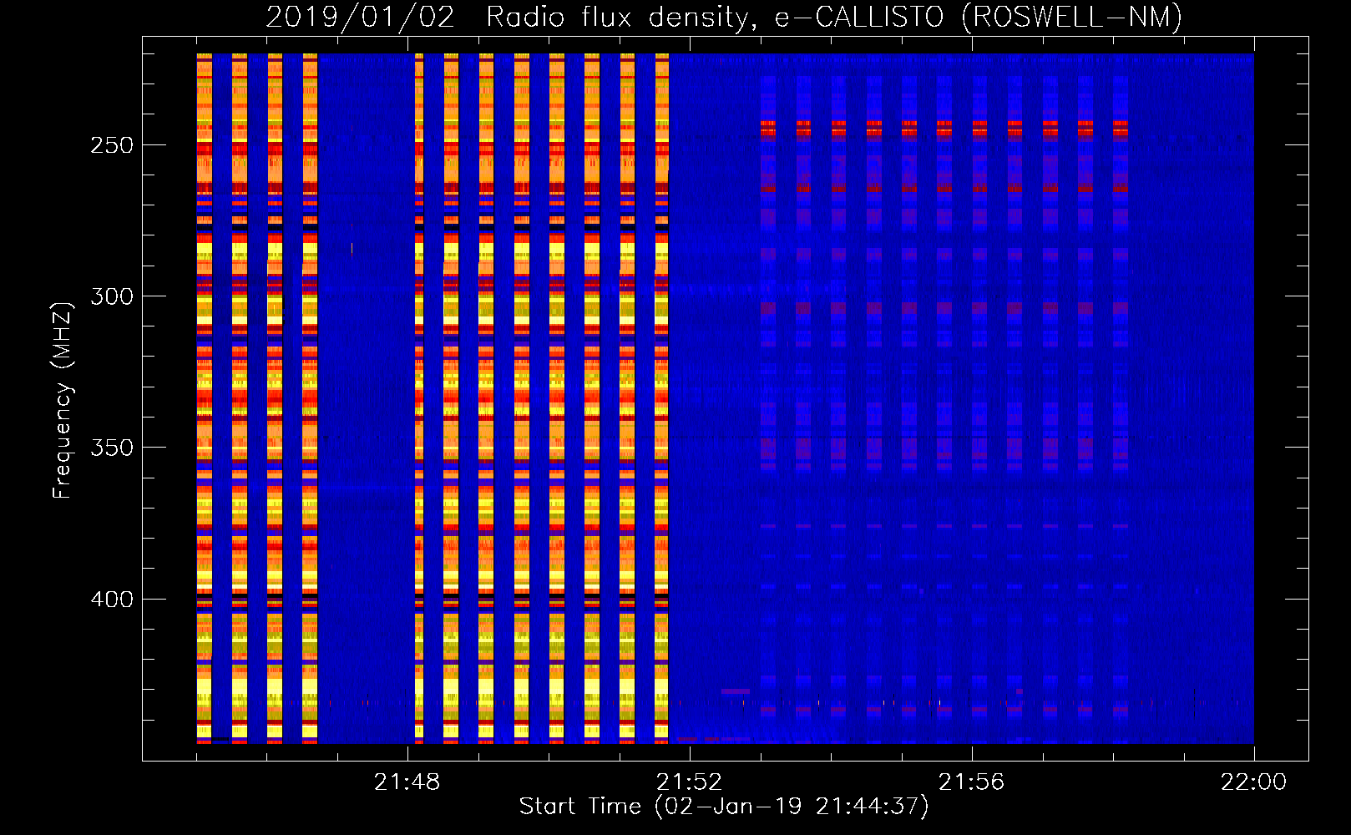Viewport: 1351px width, 835px height.
Task: Click the '350' frequency tick label
Action: pos(112,448)
